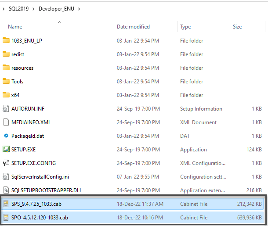Click the SQLSETUPBOOTSTRAPPER.DLL file icon
The width and height of the screenshot is (268, 226).
tap(6, 190)
